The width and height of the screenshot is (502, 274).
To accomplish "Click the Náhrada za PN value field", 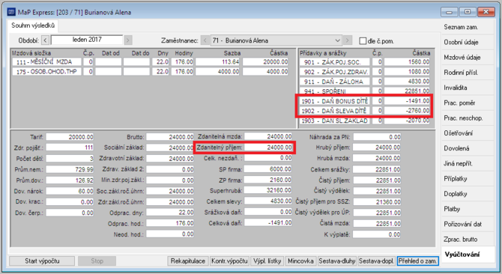I will pyautogui.click(x=377, y=137).
